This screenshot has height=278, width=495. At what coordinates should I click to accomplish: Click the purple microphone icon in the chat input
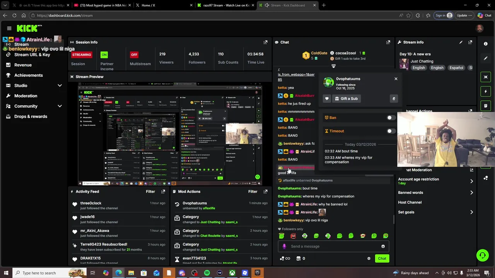coord(284,246)
